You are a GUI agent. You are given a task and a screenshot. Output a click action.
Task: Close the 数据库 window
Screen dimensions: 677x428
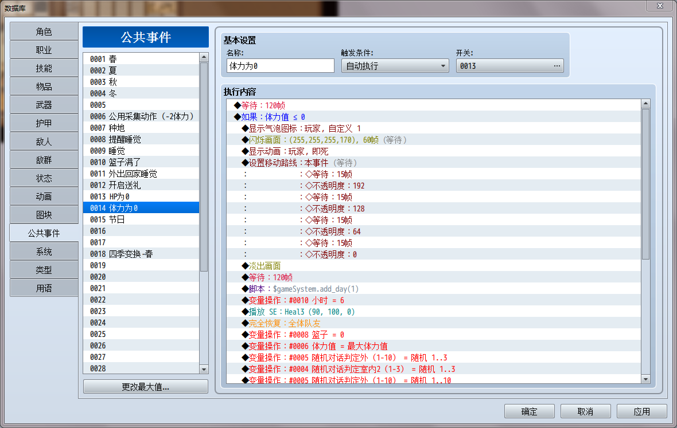click(660, 6)
